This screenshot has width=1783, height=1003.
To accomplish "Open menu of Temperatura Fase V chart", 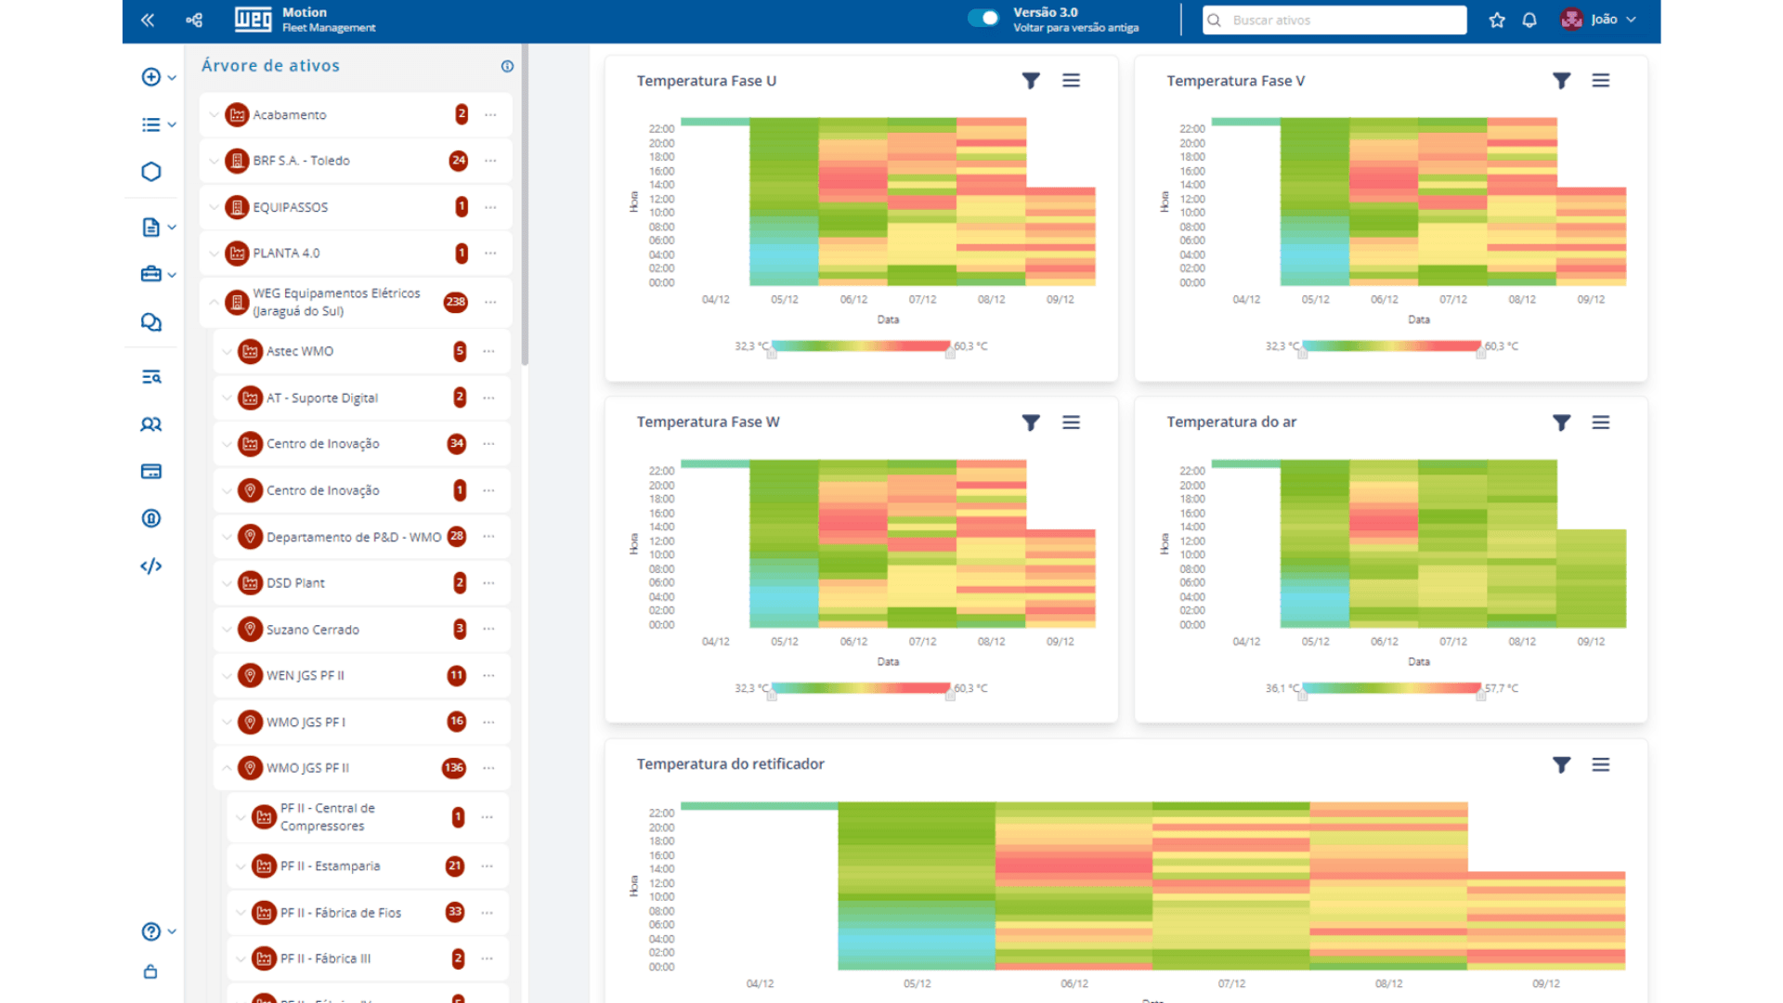I will tap(1601, 81).
